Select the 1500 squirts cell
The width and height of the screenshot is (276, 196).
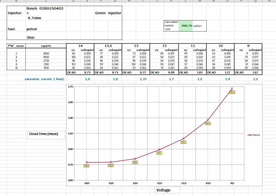(x=46, y=68)
